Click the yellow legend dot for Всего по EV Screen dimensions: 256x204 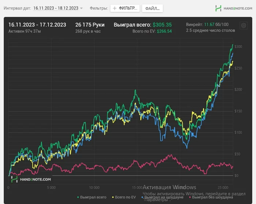pyautogui.click(x=113, y=197)
